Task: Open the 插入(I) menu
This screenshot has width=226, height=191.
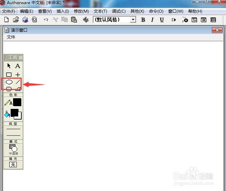Action: click(63, 11)
